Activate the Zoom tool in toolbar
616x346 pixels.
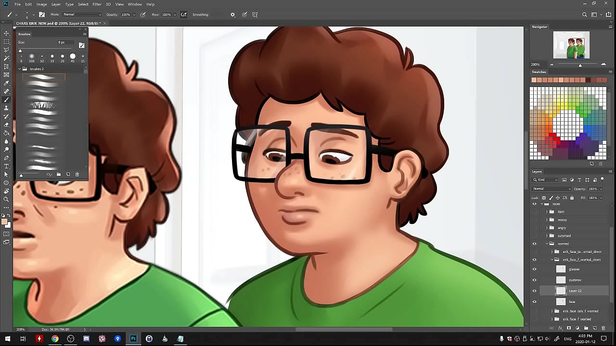coord(6,199)
